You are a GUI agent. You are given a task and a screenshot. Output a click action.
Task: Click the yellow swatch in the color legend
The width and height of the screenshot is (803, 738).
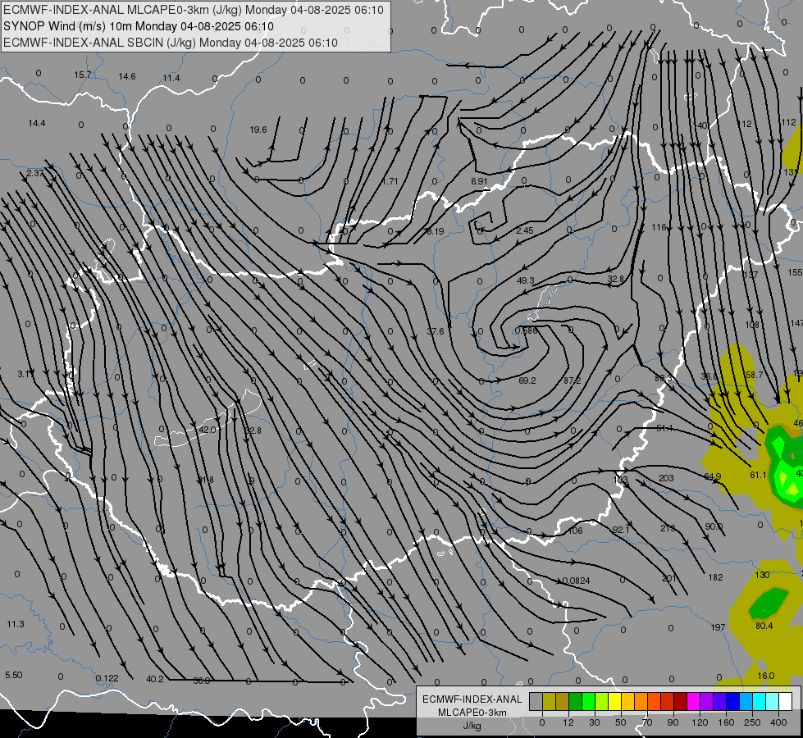[614, 701]
